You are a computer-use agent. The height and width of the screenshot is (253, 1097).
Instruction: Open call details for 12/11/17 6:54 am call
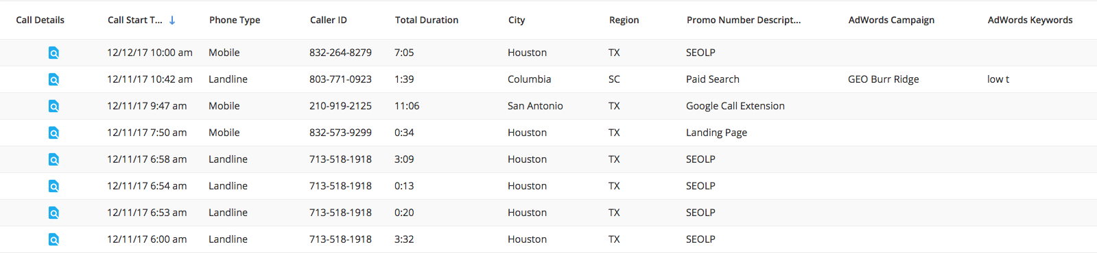(x=54, y=186)
